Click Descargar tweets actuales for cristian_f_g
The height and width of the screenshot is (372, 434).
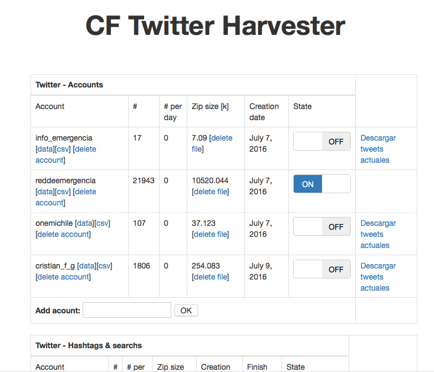click(x=378, y=277)
